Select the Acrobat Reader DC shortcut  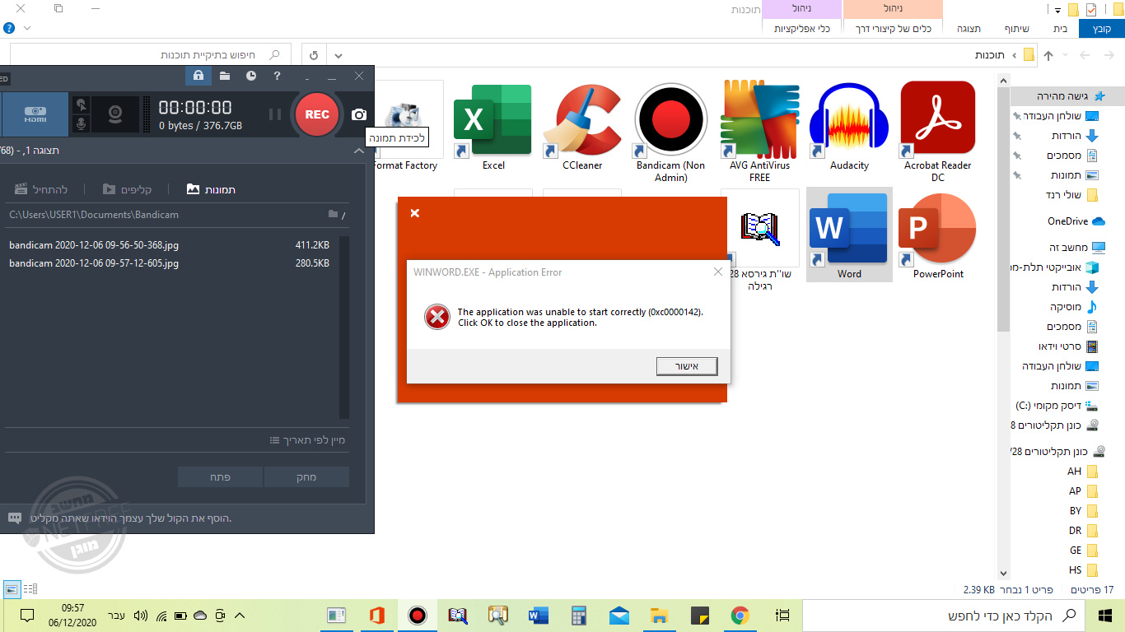[938, 132]
